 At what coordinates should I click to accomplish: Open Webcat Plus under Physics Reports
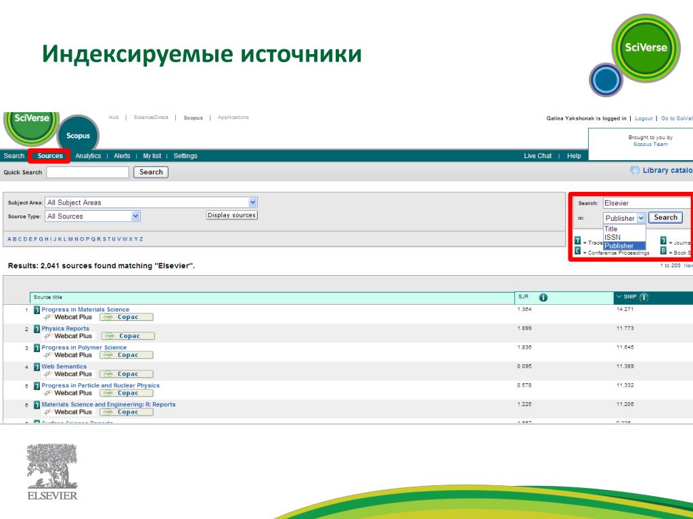click(68, 336)
